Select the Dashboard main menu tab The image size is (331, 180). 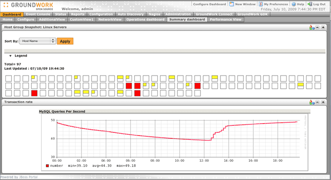click(12, 14)
